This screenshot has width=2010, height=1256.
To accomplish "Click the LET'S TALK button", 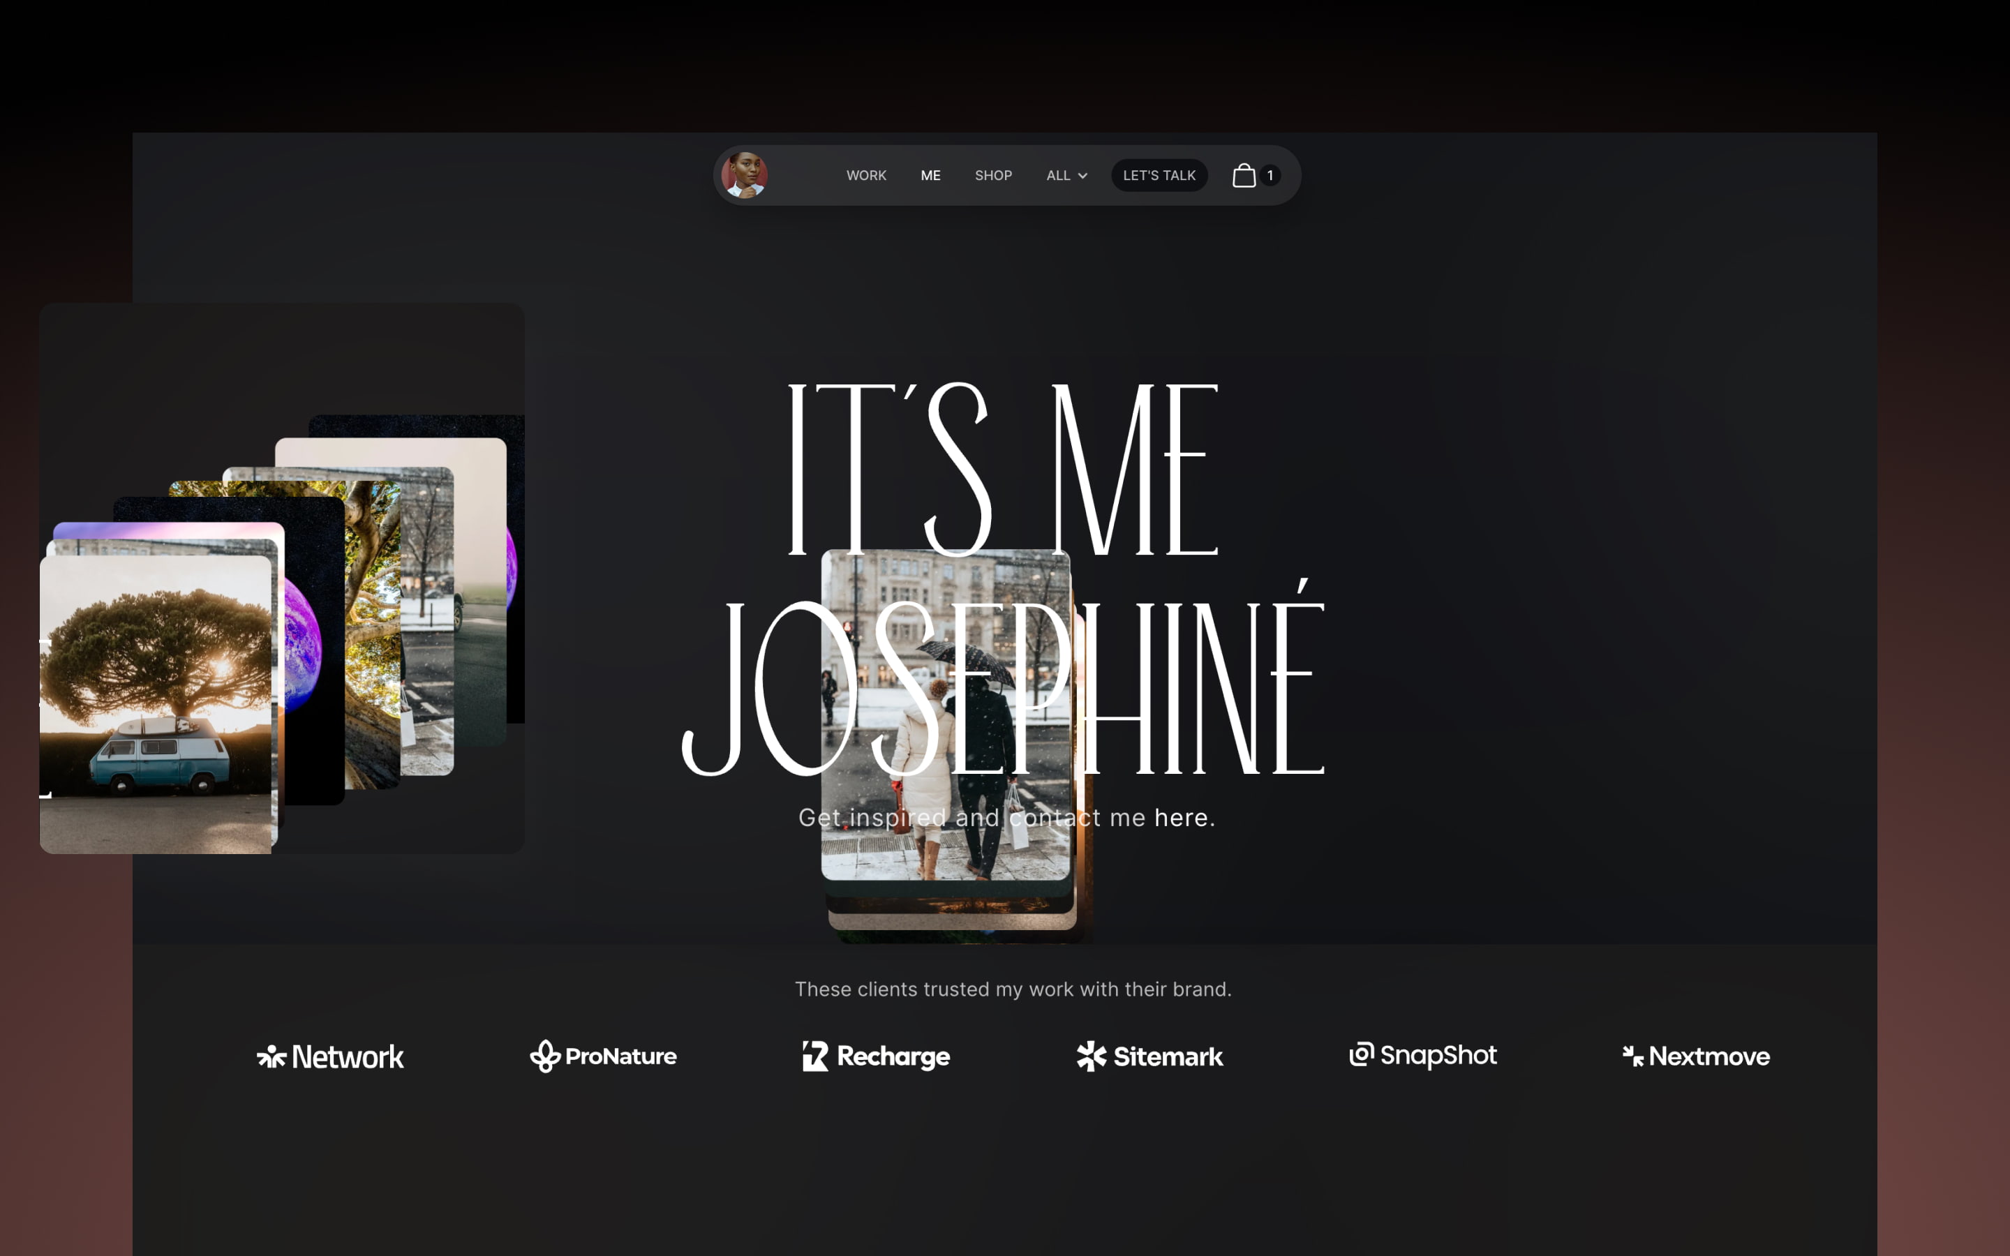I will (x=1159, y=175).
